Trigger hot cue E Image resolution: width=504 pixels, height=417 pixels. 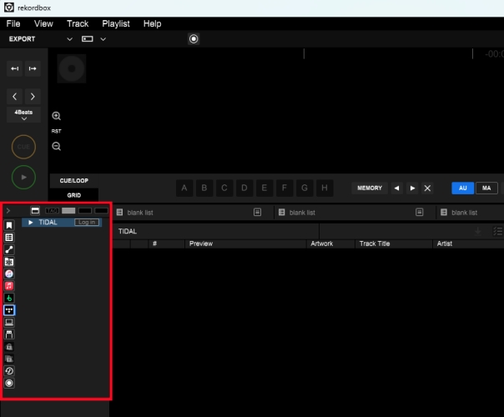(x=265, y=188)
